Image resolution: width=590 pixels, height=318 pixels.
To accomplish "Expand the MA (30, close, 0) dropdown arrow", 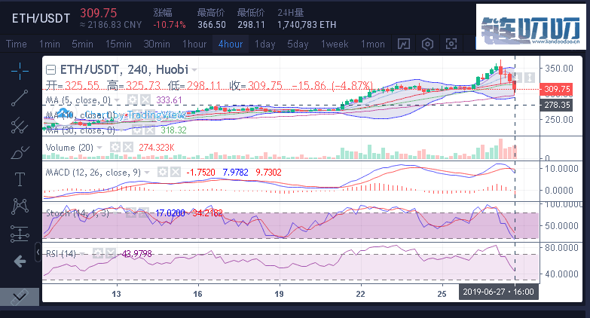I will 121,130.
